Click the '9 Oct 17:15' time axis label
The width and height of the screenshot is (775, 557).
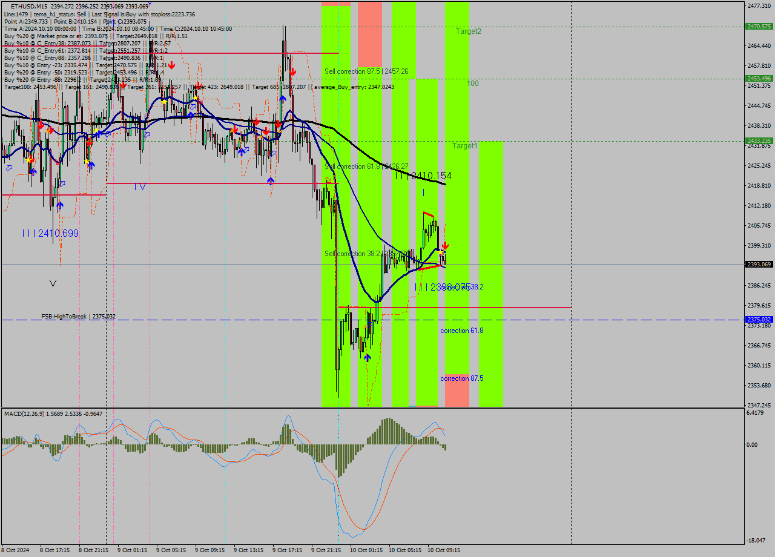tap(287, 550)
